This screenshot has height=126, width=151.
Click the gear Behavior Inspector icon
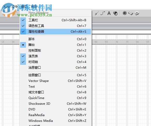point(125,13)
